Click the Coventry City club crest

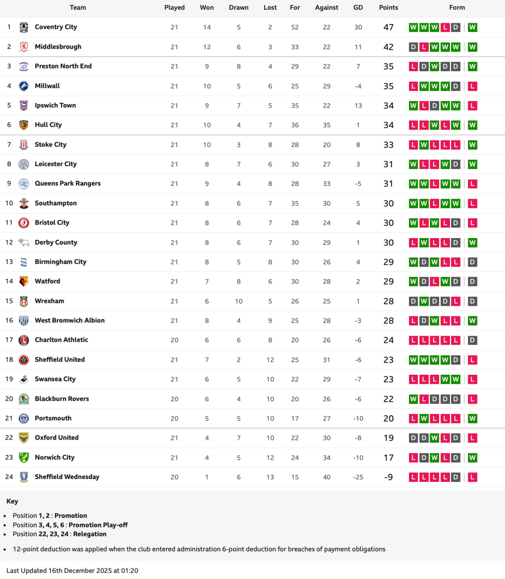[24, 28]
